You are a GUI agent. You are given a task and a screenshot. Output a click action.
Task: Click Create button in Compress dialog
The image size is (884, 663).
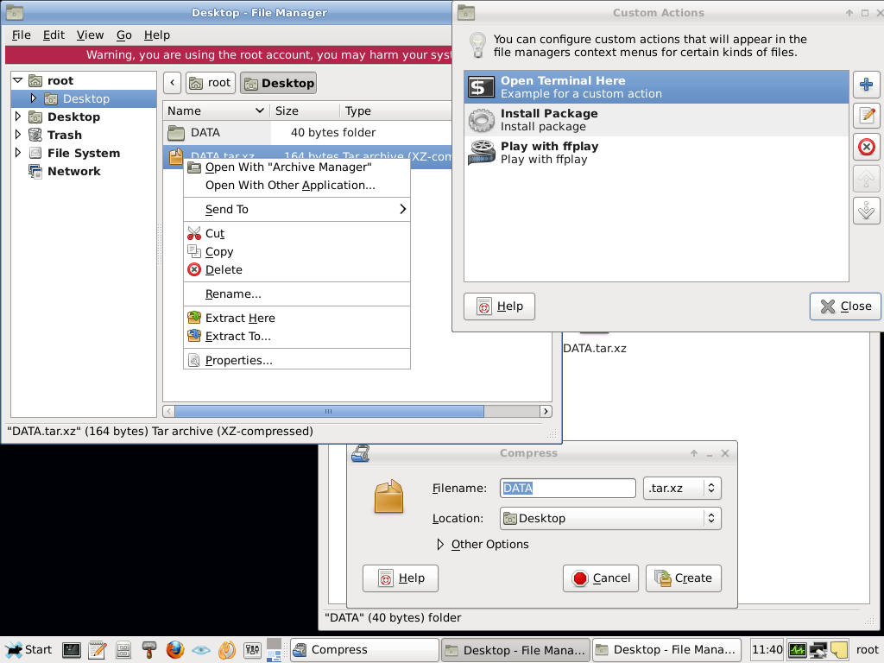(684, 578)
